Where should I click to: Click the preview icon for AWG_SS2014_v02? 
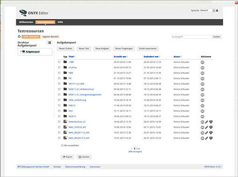click(211, 128)
